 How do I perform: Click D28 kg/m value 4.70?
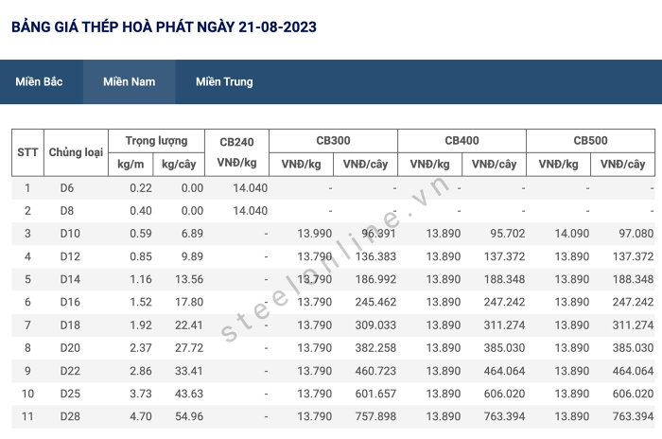[x=141, y=416]
